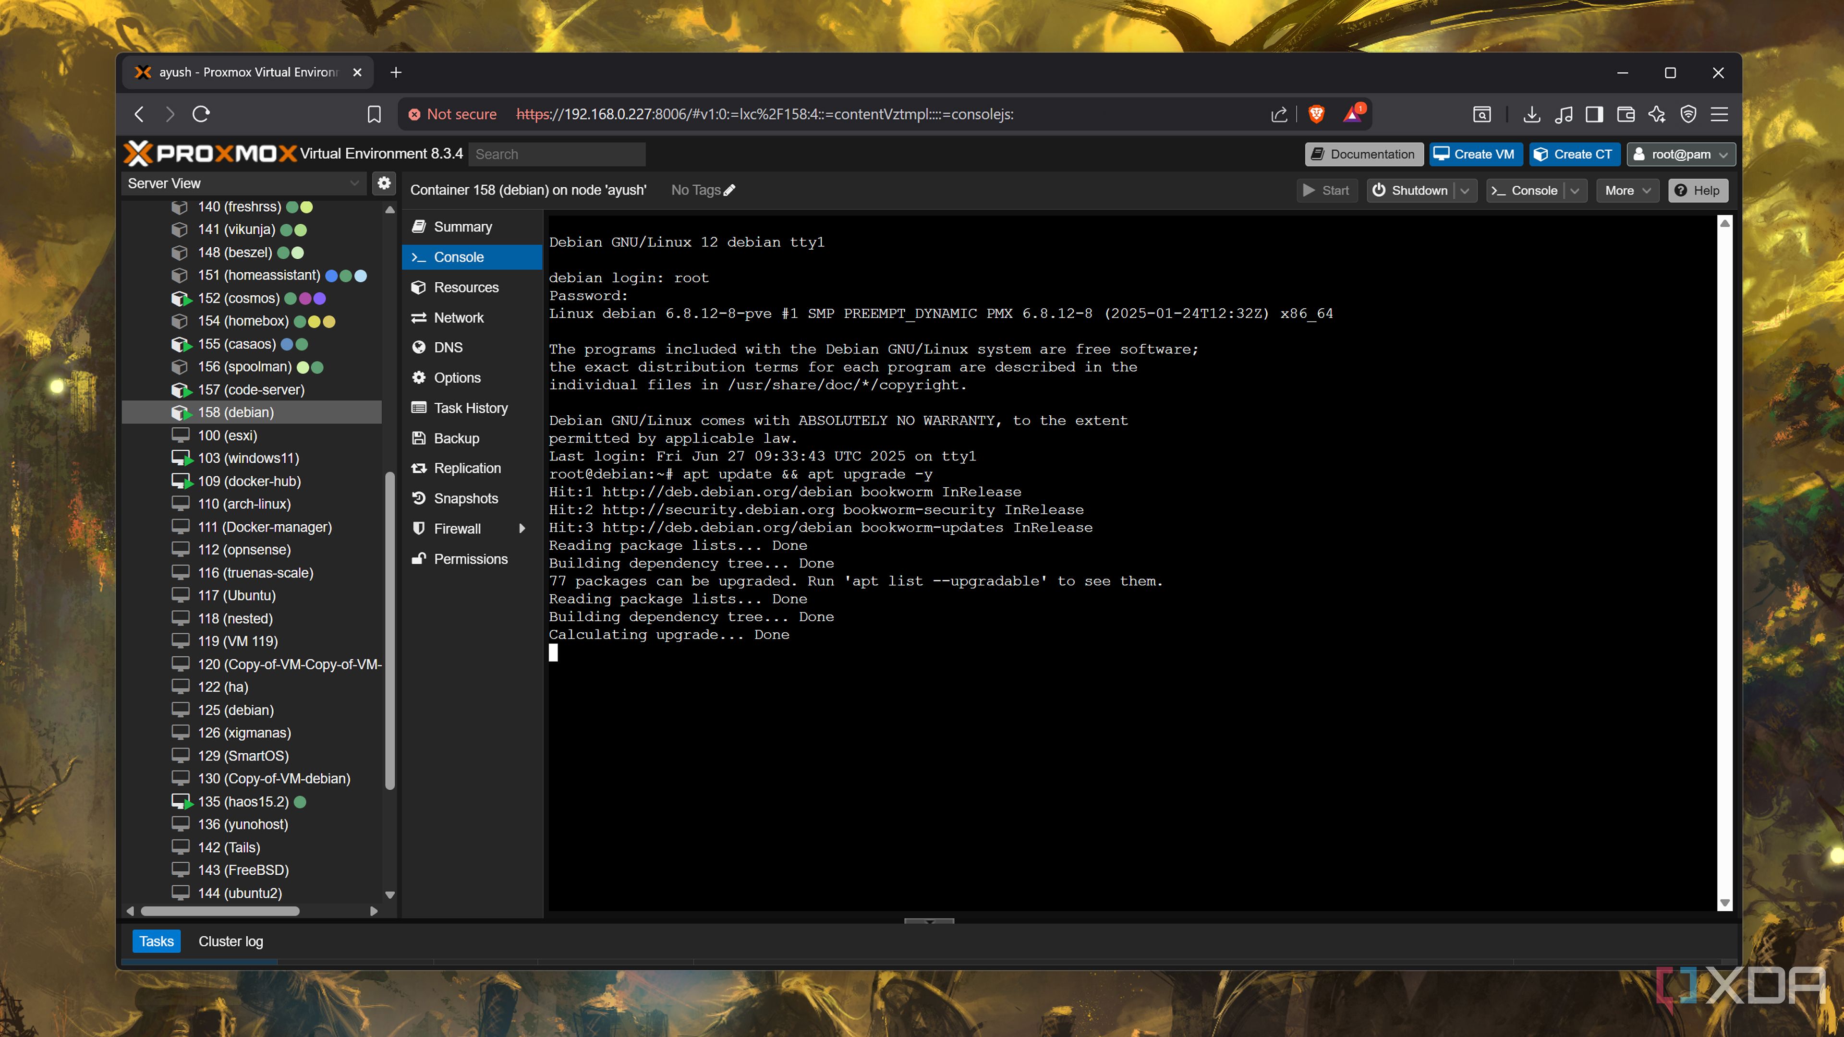
Task: Close the Proxmox browser tab
Action: (357, 72)
